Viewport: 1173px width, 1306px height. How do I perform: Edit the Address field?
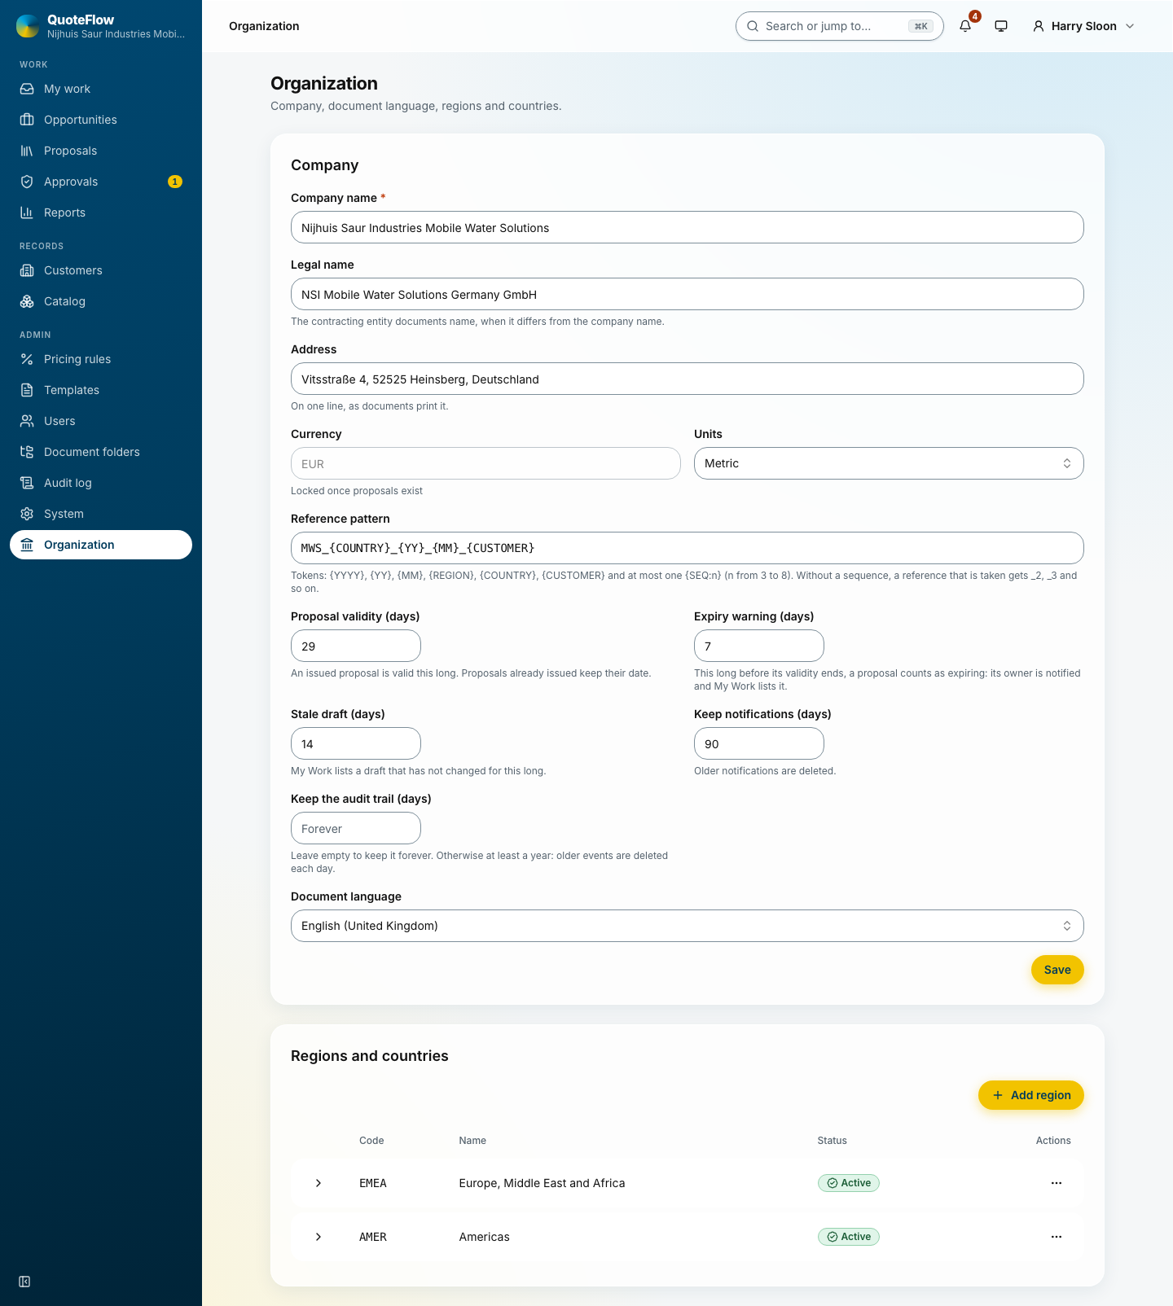coord(688,379)
